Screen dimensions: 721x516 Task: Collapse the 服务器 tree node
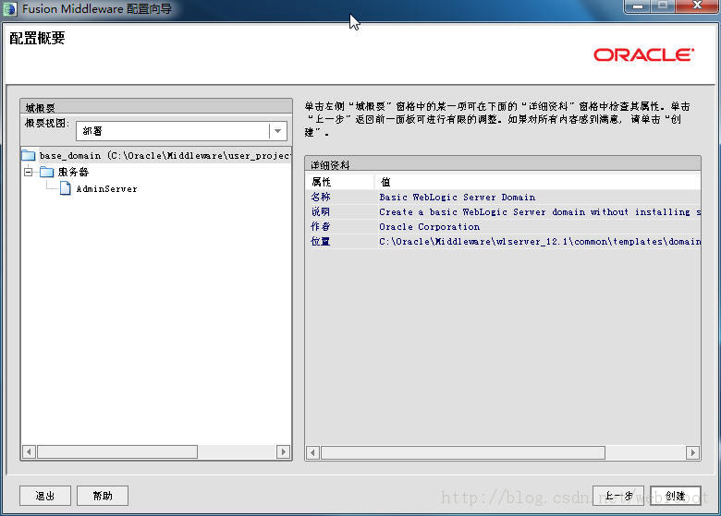tap(29, 172)
